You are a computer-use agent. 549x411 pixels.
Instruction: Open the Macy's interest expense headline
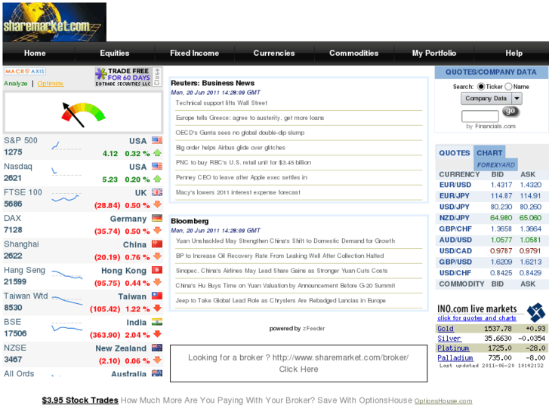238,192
